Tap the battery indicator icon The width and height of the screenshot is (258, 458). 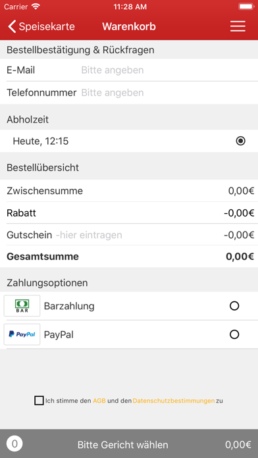(x=246, y=7)
